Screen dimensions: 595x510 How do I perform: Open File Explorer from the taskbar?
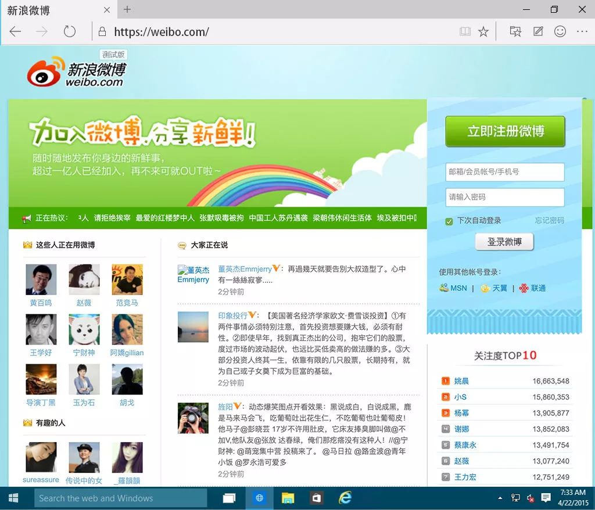(288, 498)
